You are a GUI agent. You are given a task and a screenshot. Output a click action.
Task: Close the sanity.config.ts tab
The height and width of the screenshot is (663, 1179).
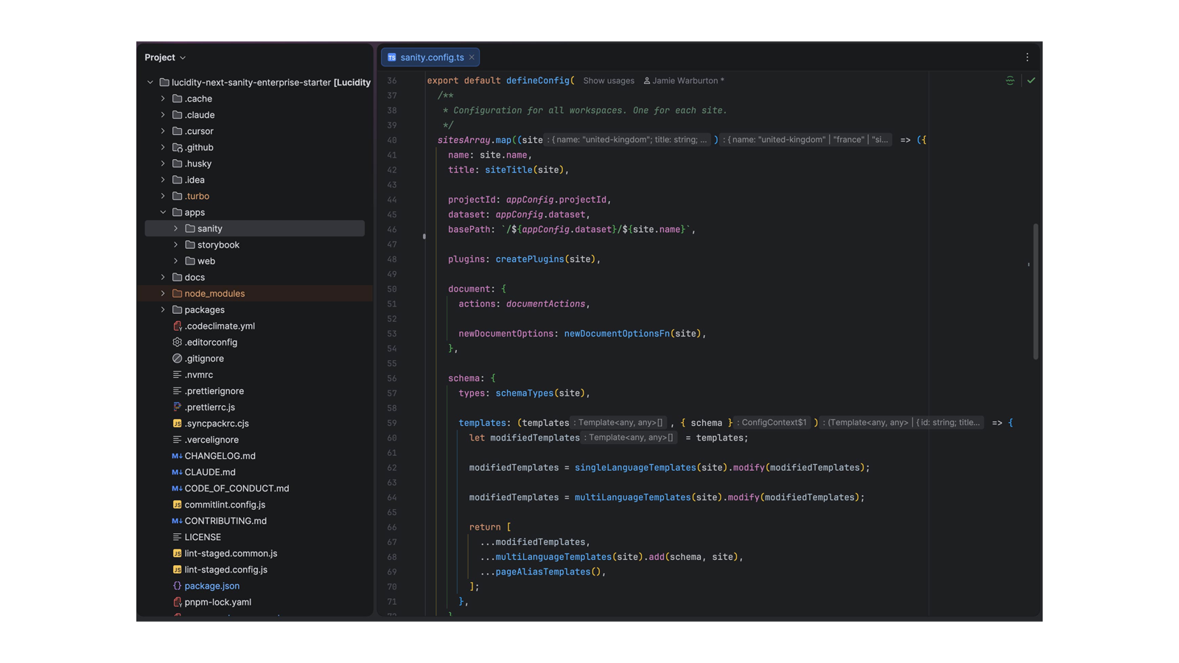tap(472, 57)
